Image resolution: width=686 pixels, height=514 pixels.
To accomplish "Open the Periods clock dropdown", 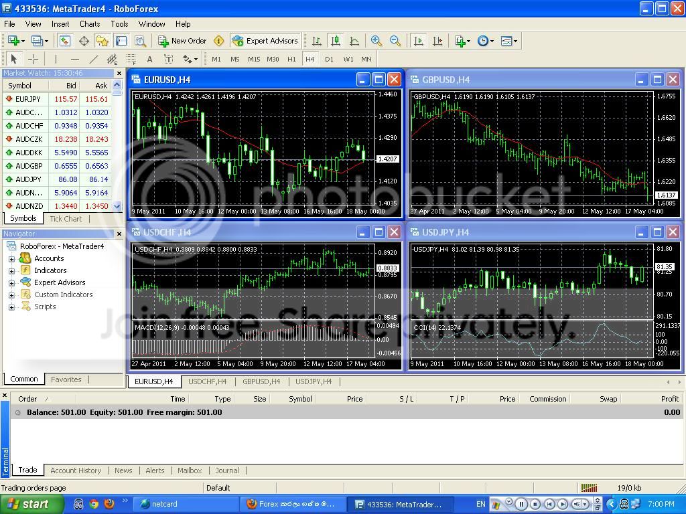I will coord(485,41).
